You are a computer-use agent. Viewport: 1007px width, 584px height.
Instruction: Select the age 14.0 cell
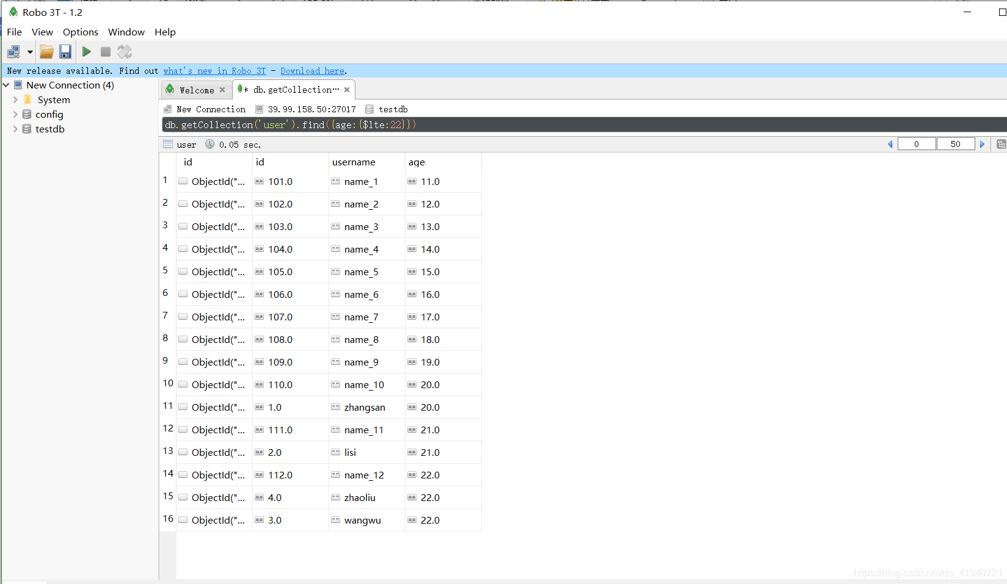[x=443, y=249]
